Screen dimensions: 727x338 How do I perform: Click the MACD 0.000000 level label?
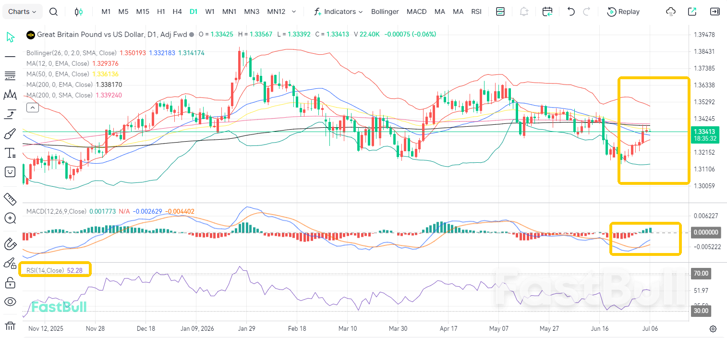pyautogui.click(x=705, y=232)
